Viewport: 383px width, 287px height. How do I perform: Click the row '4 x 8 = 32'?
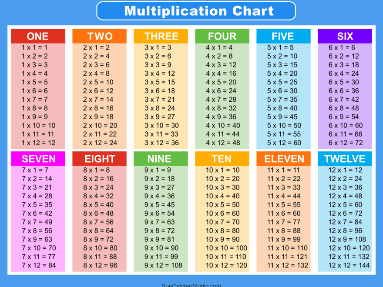point(221,108)
